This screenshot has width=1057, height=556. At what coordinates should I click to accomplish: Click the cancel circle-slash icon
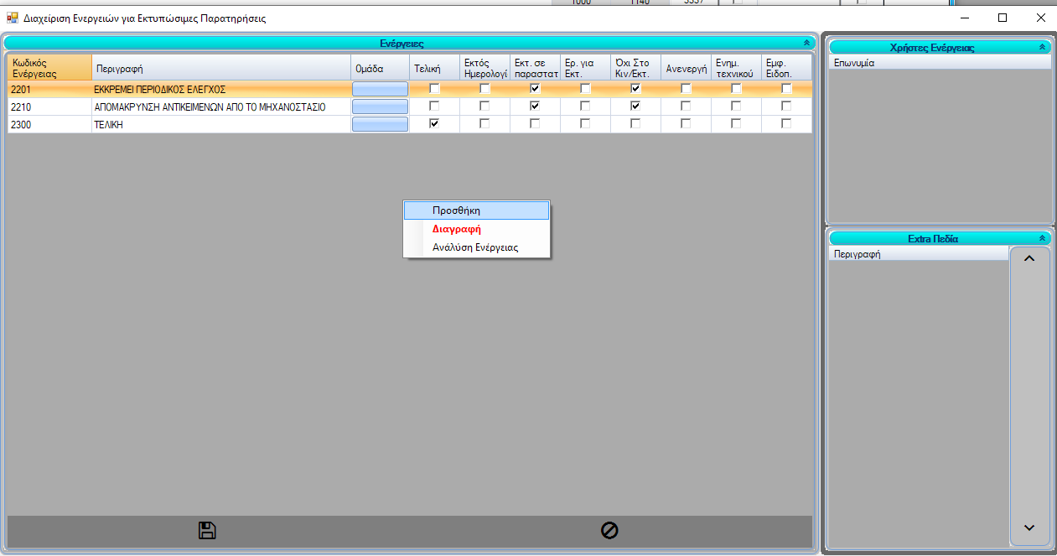609,530
